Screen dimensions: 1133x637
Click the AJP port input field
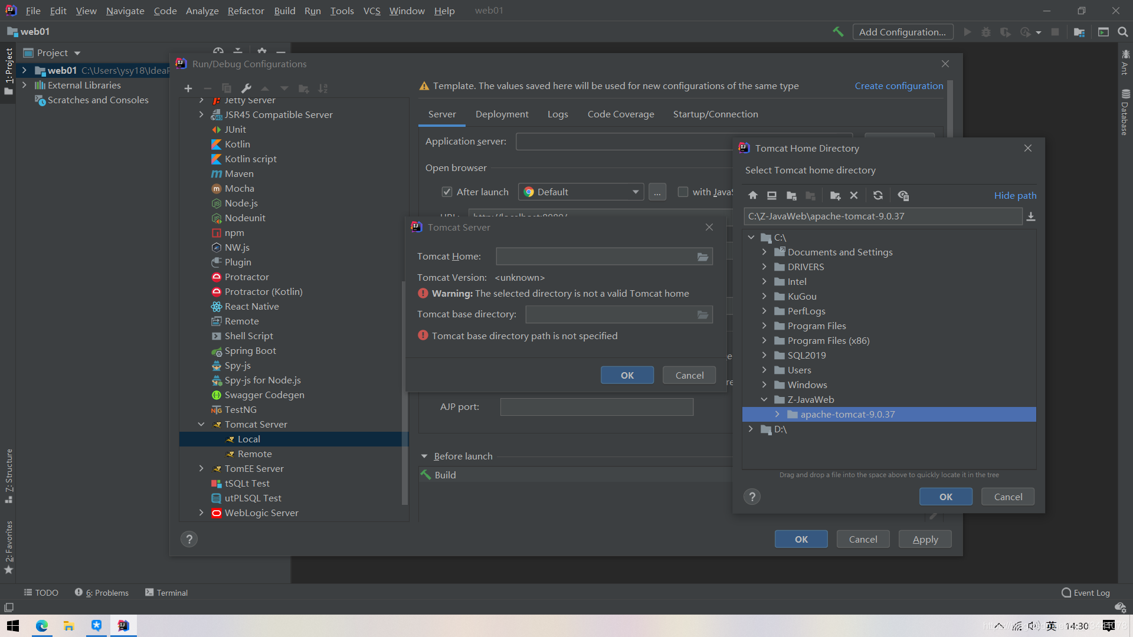coord(597,407)
